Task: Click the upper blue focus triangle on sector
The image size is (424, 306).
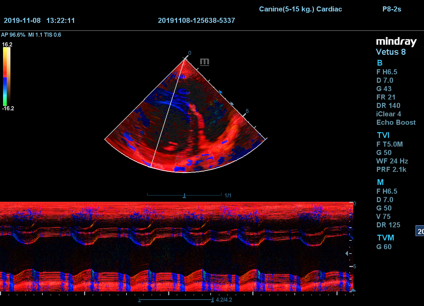Action: (221, 92)
